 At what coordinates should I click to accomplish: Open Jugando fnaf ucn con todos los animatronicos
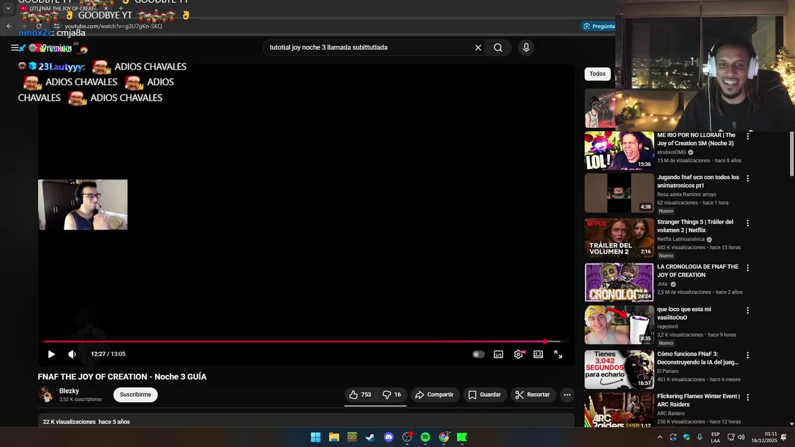click(698, 181)
